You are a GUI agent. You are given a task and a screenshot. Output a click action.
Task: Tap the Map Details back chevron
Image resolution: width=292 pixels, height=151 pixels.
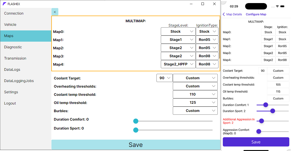pos(224,14)
